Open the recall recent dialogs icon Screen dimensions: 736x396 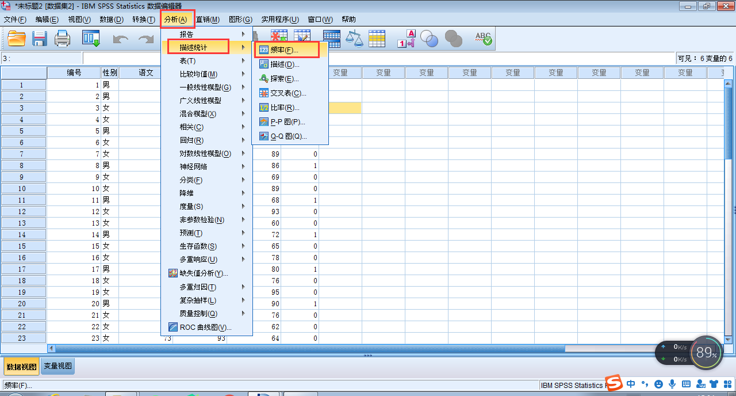(91, 39)
